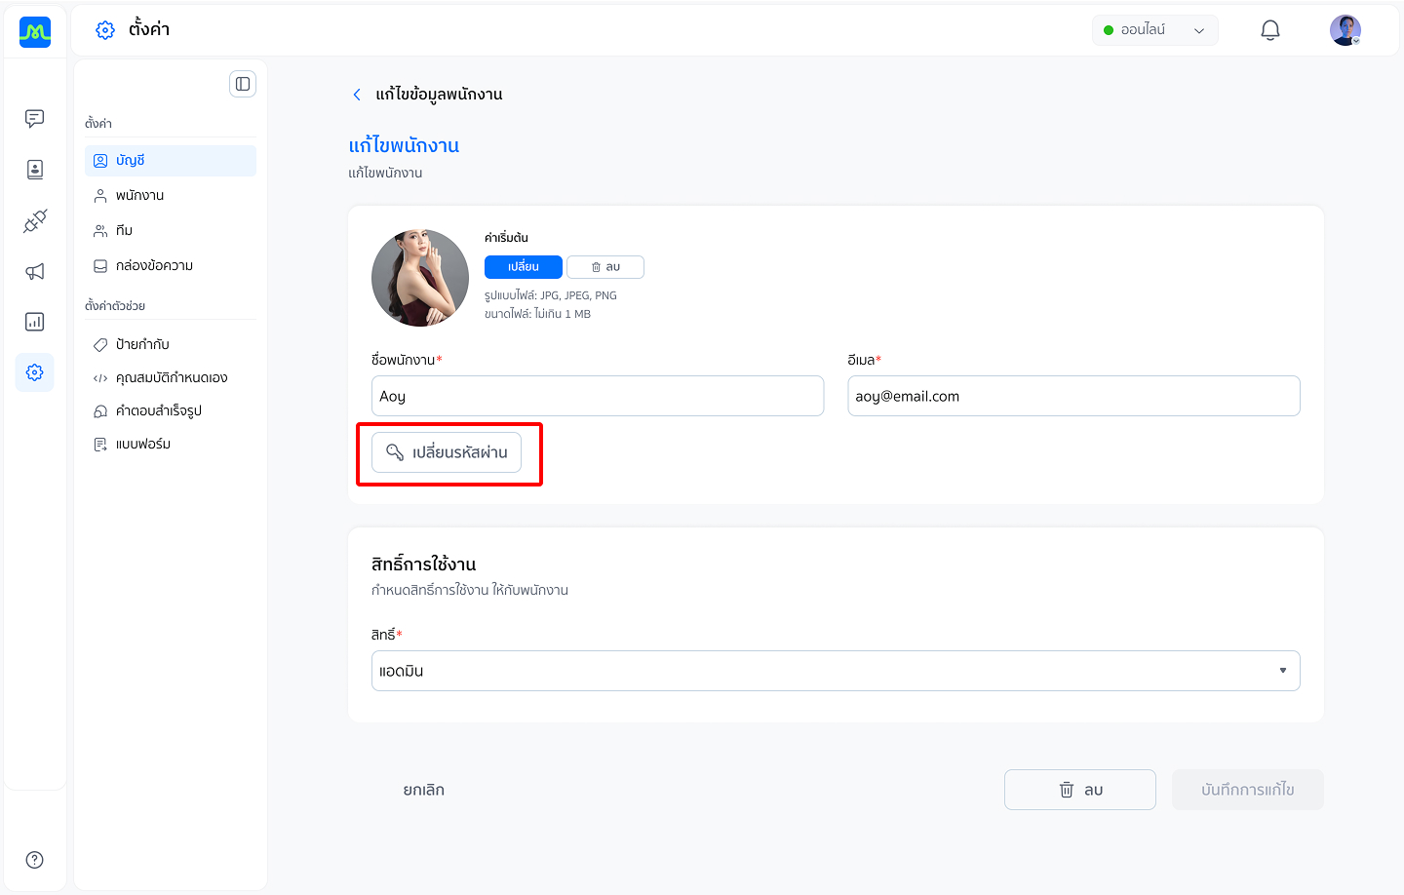Click the gear icon beside ตั้งค่า header
Image resolution: width=1404 pixels, height=895 pixels.
pyautogui.click(x=105, y=30)
